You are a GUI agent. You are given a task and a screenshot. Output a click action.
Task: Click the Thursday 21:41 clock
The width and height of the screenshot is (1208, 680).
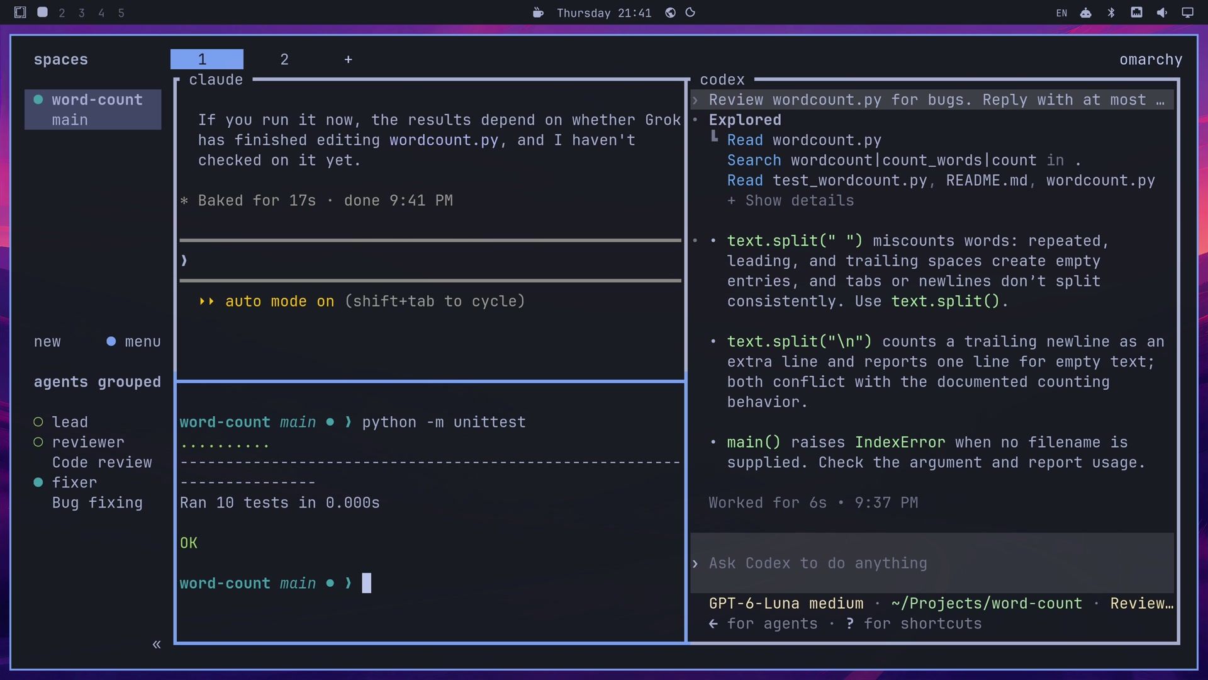[x=604, y=13]
